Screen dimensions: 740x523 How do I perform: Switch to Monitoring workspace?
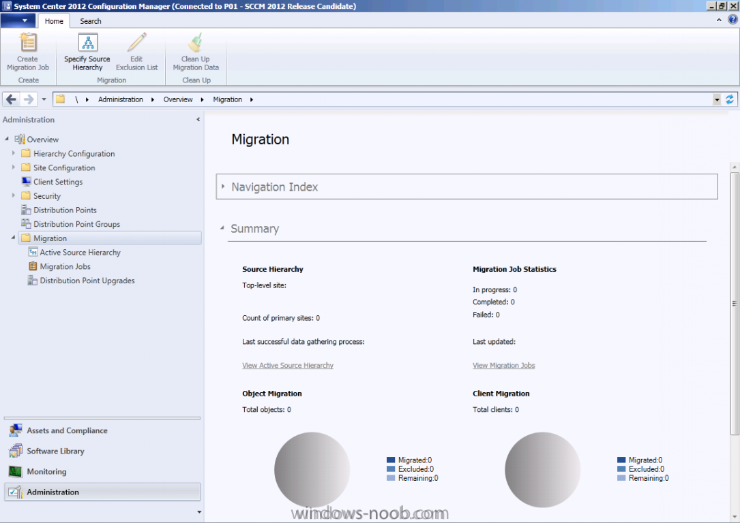[102, 472]
